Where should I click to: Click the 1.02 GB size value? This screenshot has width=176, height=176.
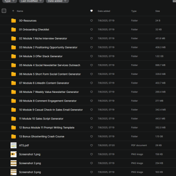point(159,56)
